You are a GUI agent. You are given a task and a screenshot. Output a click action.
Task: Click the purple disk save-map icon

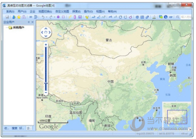(80, 17)
